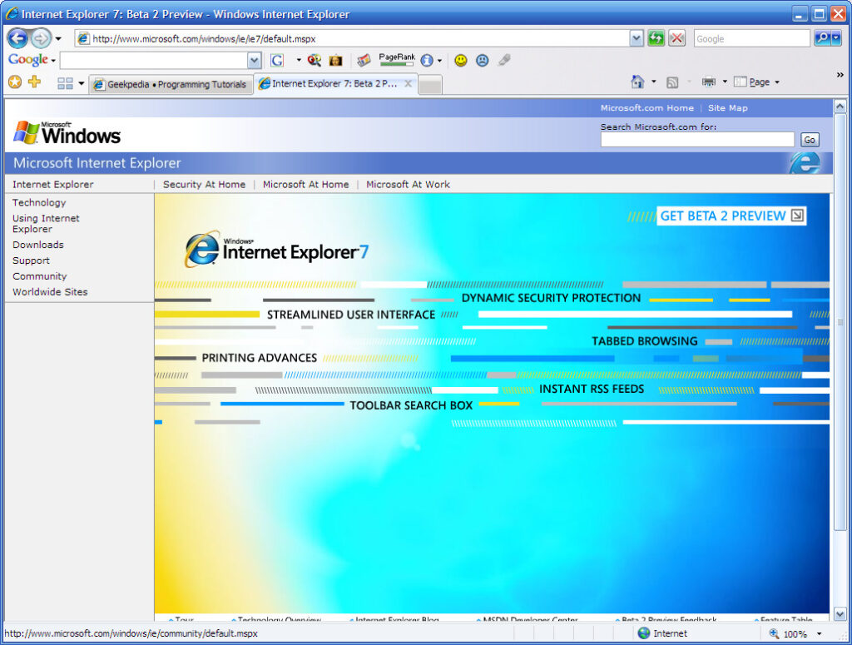Stop loading with the red X button
Screen dimensions: 852x645
(676, 38)
